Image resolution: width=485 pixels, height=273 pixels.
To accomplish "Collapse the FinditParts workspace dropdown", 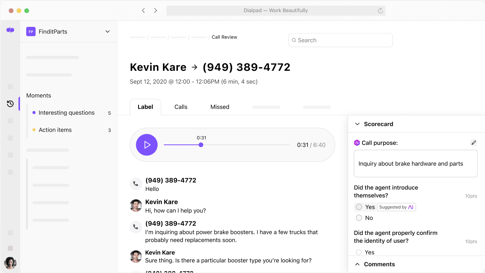I will 107,31.
